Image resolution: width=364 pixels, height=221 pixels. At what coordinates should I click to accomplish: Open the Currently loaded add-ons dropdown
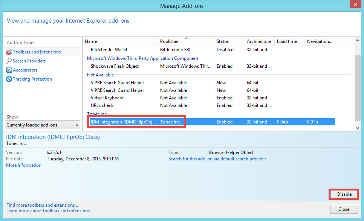click(43, 125)
